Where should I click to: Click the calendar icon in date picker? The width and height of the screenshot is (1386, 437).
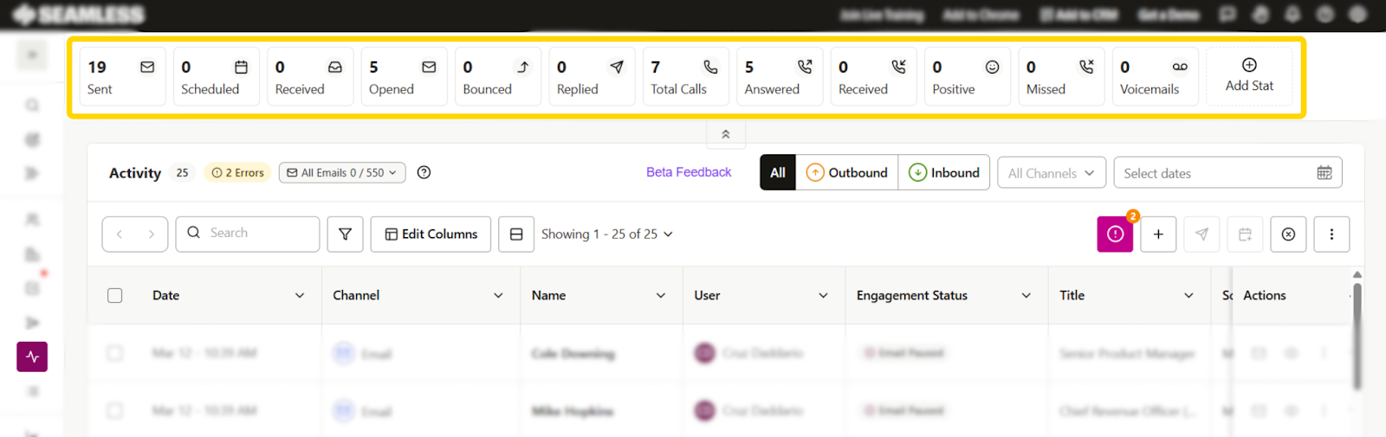click(x=1324, y=173)
